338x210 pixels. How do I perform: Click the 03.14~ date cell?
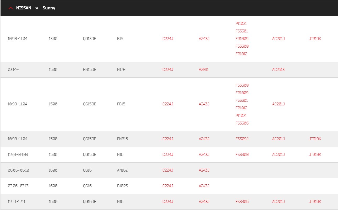click(x=13, y=70)
